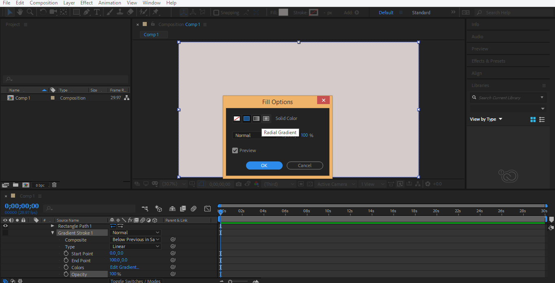Activate the Hand tool
The image size is (555, 283).
[x=20, y=12]
